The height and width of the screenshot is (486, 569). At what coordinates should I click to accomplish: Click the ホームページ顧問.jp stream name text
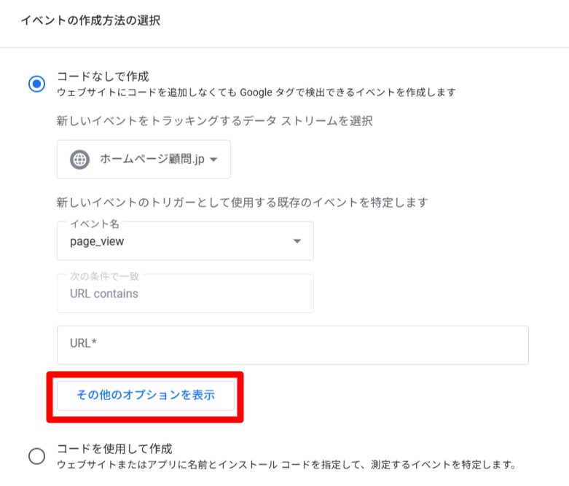click(x=152, y=160)
